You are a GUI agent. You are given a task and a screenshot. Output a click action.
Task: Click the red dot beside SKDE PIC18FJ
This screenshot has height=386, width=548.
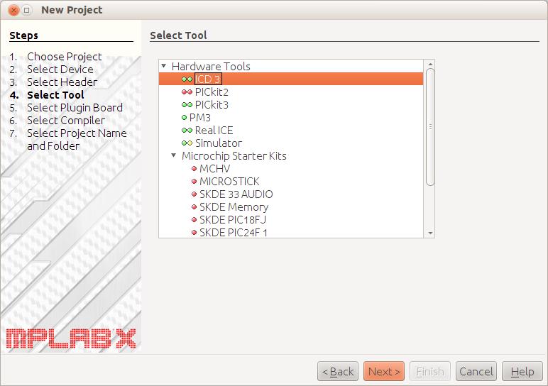pos(194,220)
